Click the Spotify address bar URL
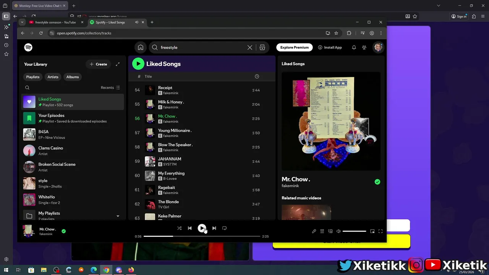This screenshot has width=489, height=275. 84,33
